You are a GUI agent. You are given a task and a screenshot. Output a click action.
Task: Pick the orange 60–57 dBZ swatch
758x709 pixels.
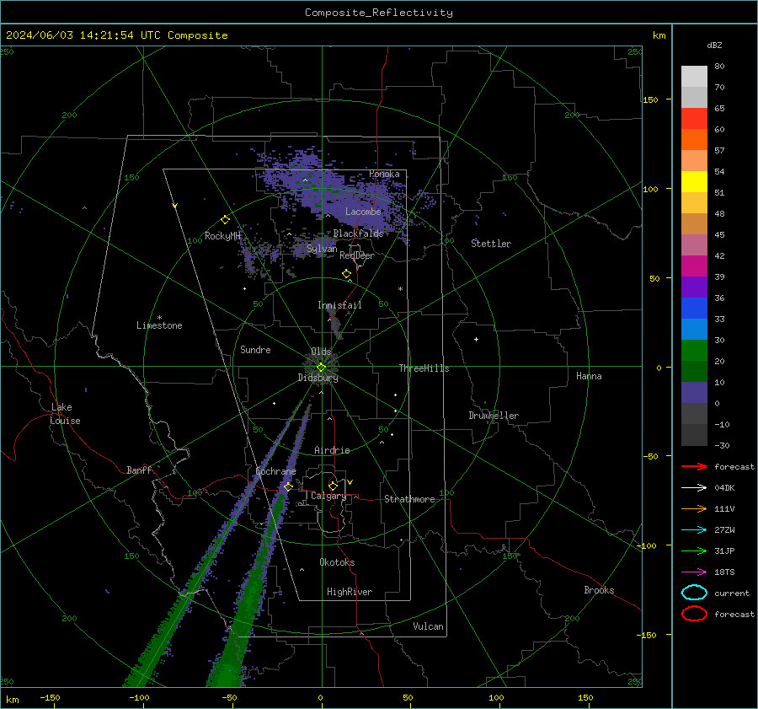click(694, 139)
